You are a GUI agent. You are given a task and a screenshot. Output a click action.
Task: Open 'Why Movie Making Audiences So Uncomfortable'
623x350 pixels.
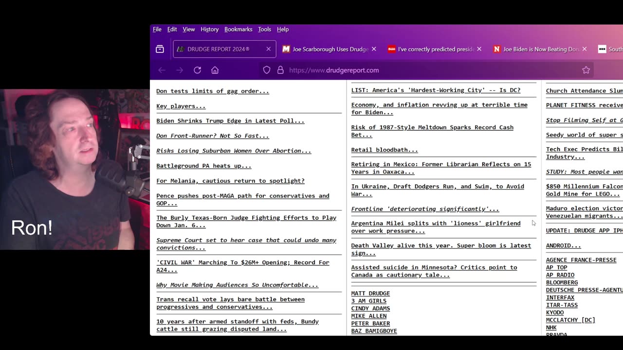click(x=237, y=285)
